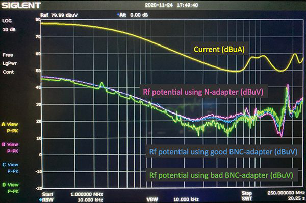Viewport: 306px width, 203px height.
Task: Click the VBW label
Action: coord(152,199)
